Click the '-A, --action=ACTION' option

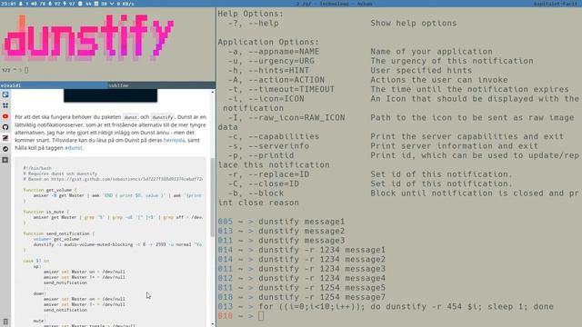(x=276, y=80)
